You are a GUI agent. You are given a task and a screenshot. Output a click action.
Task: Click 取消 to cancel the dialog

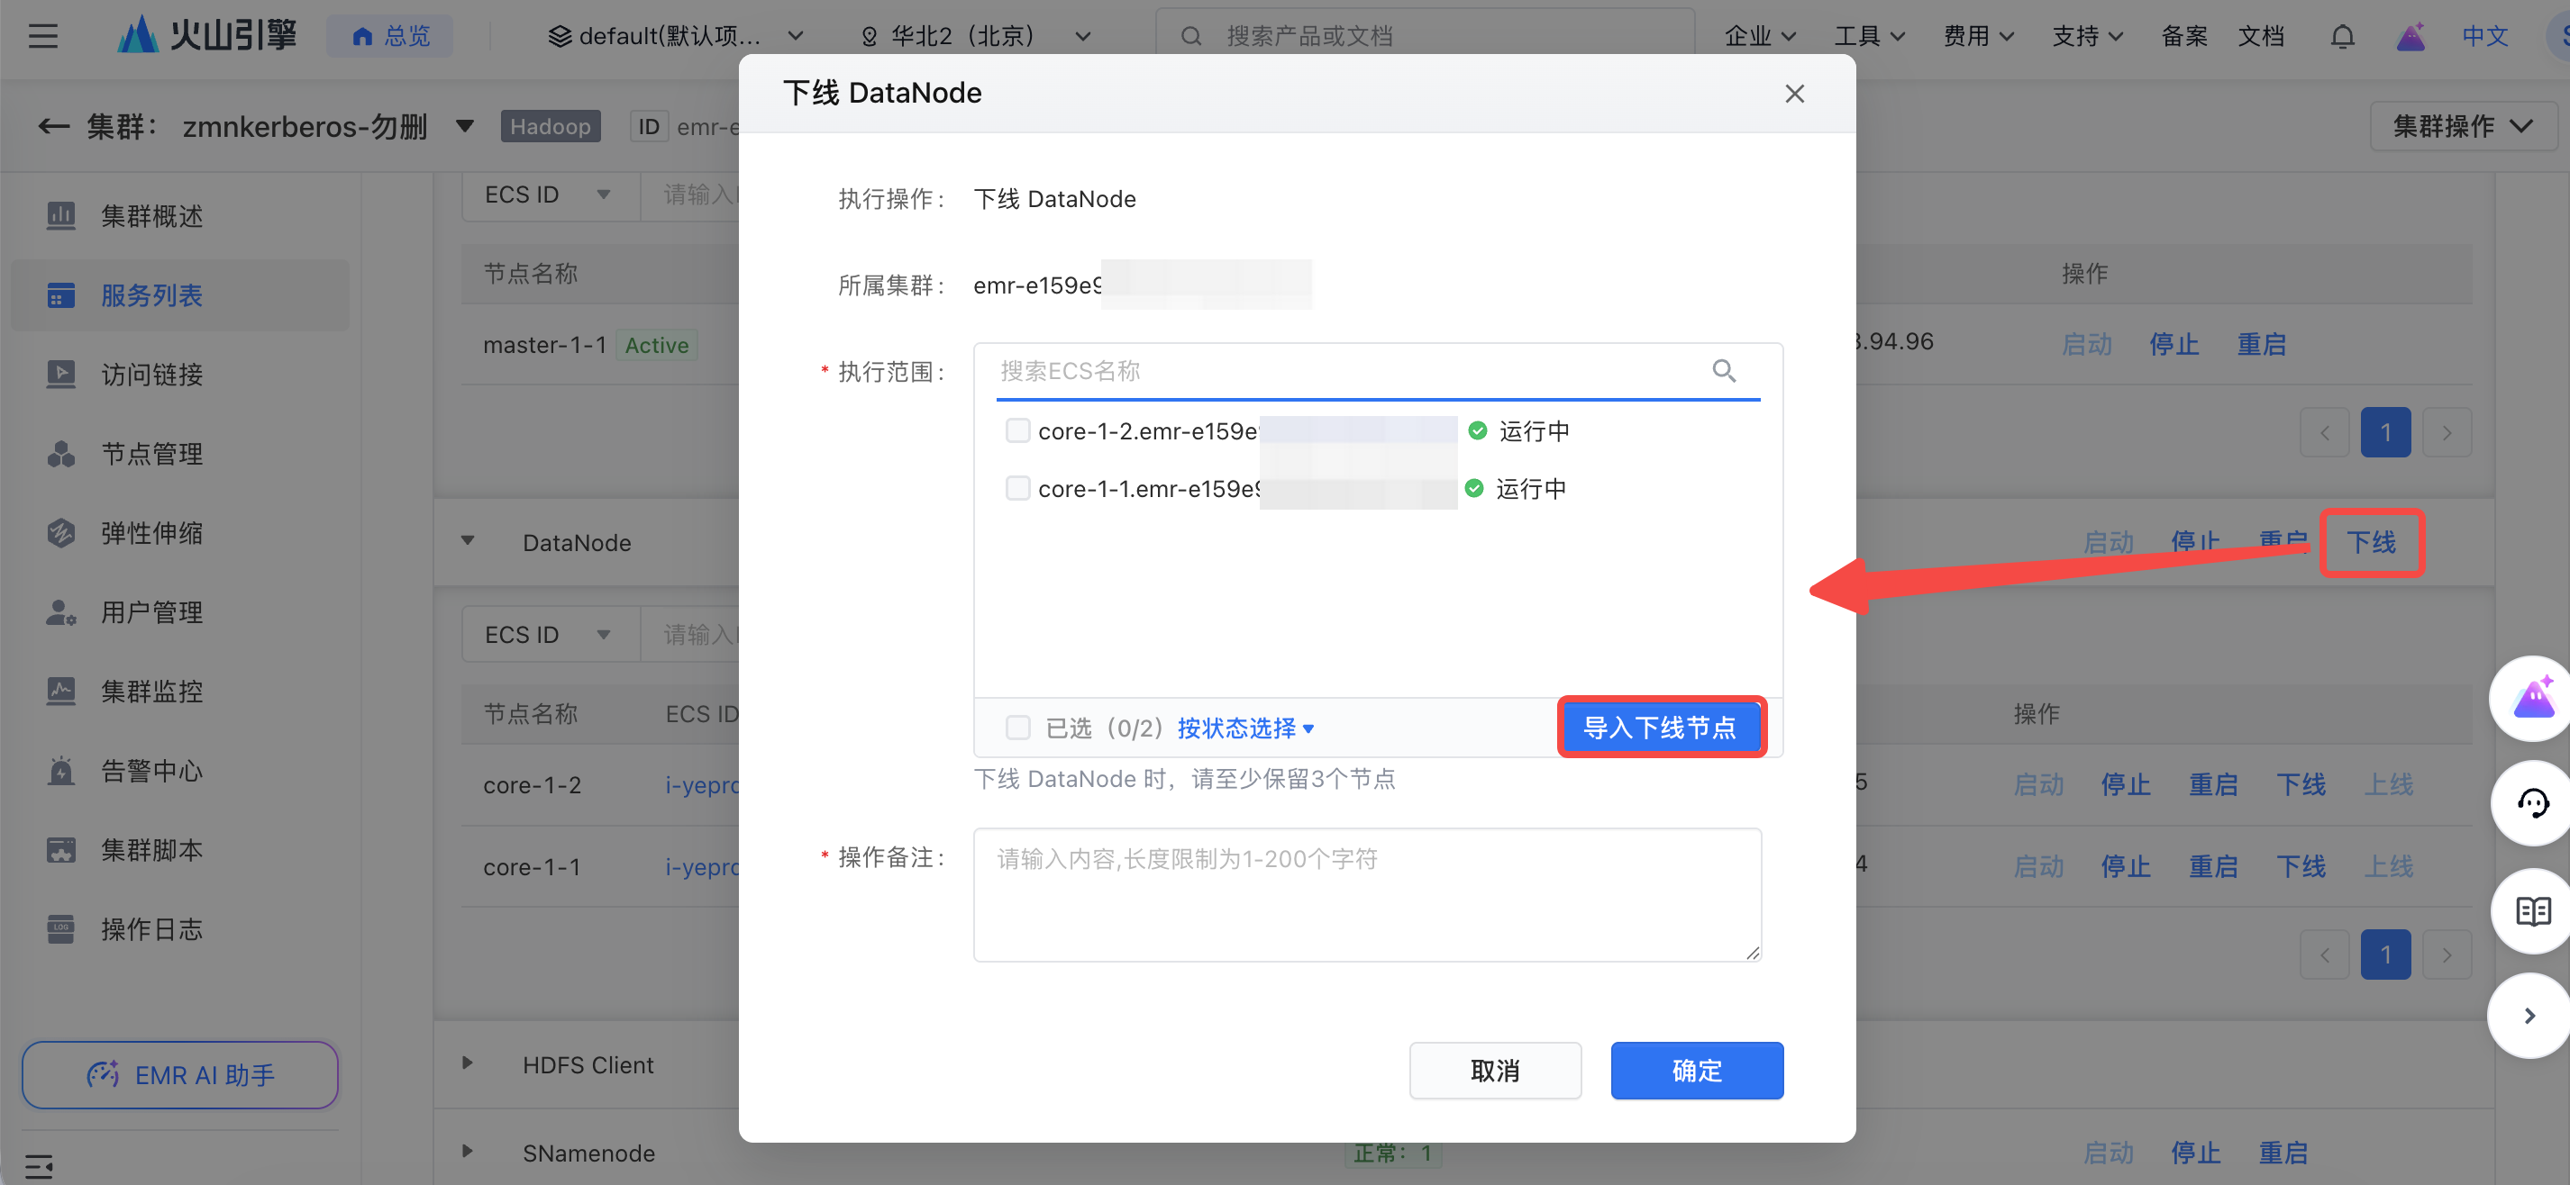(1494, 1071)
